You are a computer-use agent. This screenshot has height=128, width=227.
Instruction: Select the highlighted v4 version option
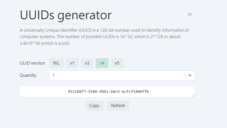[x=102, y=63]
